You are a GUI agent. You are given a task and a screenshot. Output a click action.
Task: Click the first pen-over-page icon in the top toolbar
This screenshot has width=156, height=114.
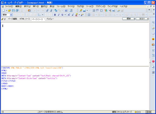tap(47, 10)
